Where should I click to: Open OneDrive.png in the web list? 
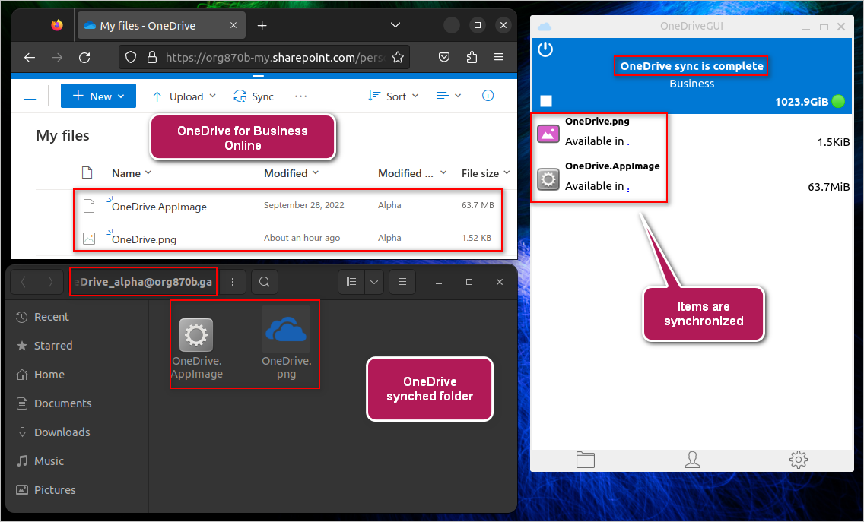click(144, 239)
